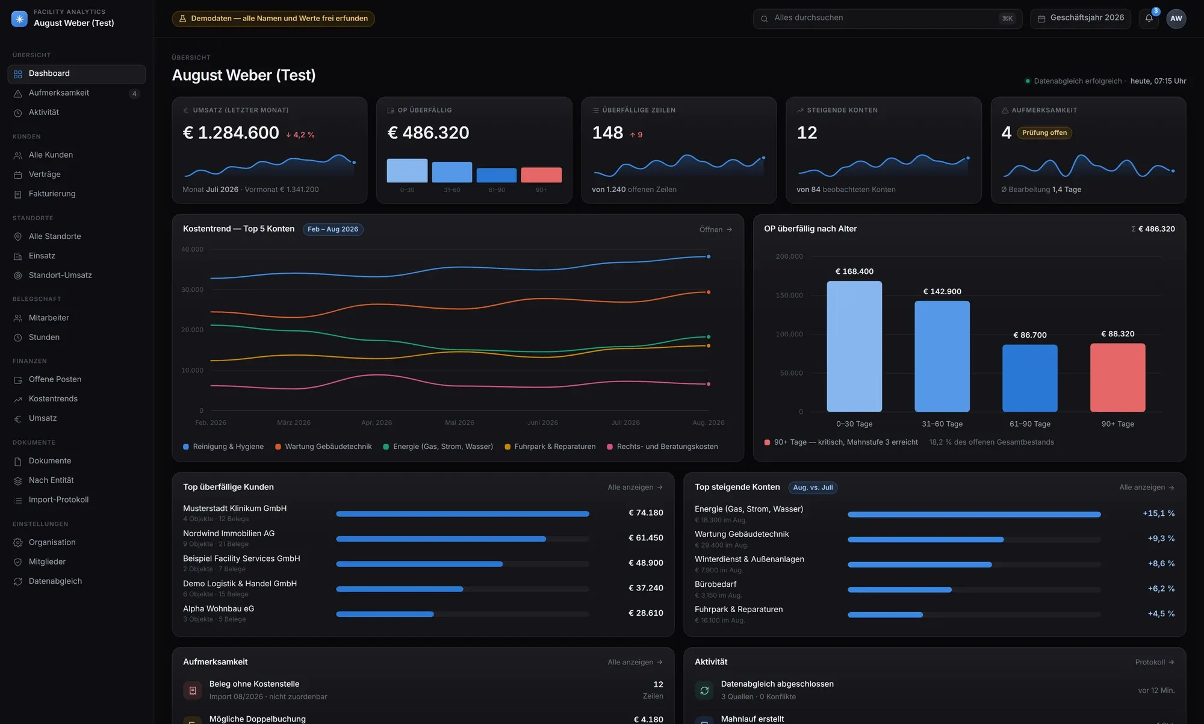Click the Musterstadt Klinikum GmbH progress bar
Image resolution: width=1204 pixels, height=724 pixels.
click(462, 514)
